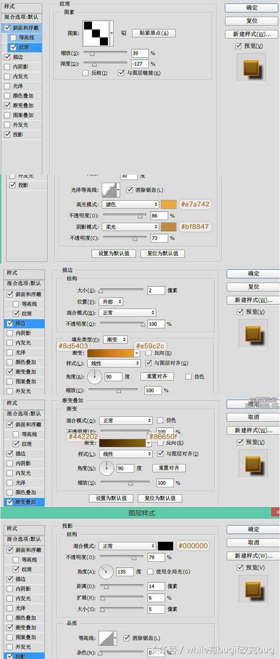Viewport: 280px width, 659px height.
Task: Click the 深度 input showing -127
Action: coord(140,64)
